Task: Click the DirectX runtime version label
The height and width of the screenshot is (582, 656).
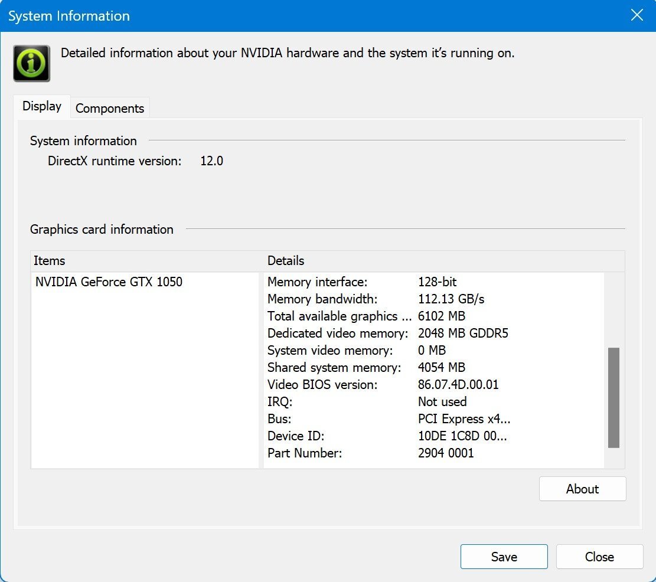Action: tap(115, 161)
